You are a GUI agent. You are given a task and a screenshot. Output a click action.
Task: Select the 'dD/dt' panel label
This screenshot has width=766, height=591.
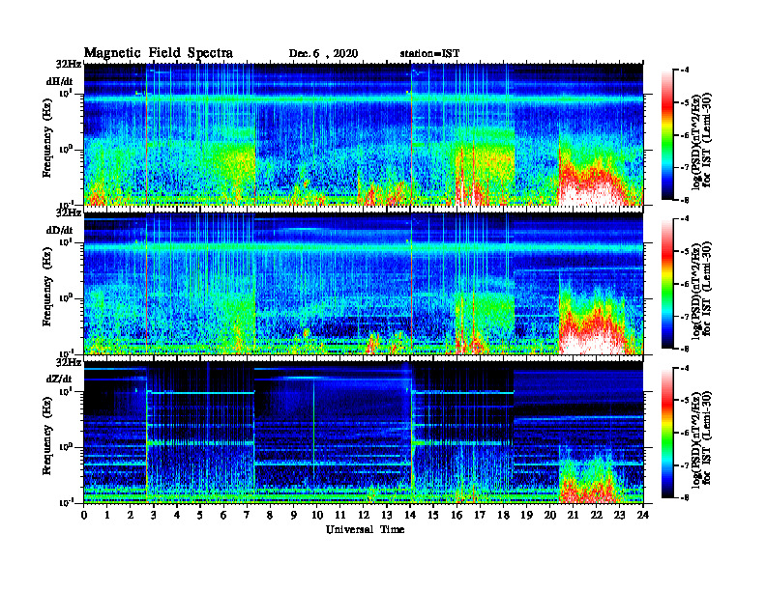click(60, 230)
